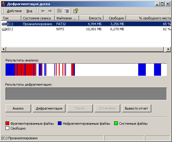
Task: Click the analysis results fragmentation map
Action: [x=86, y=70]
